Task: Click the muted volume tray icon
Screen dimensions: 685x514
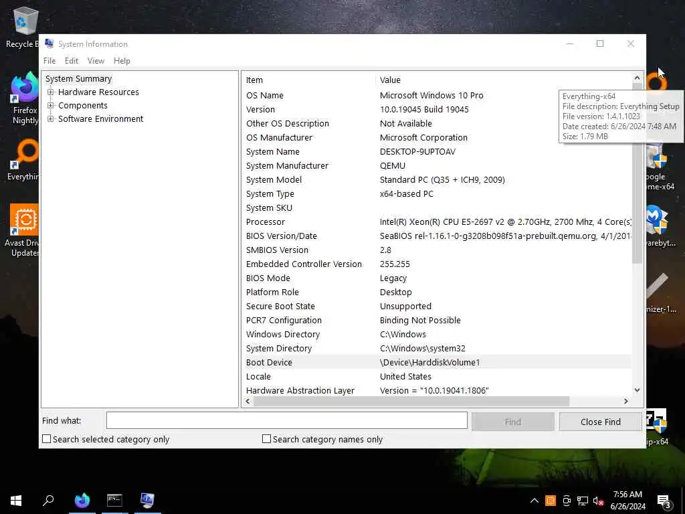Action: [599, 501]
